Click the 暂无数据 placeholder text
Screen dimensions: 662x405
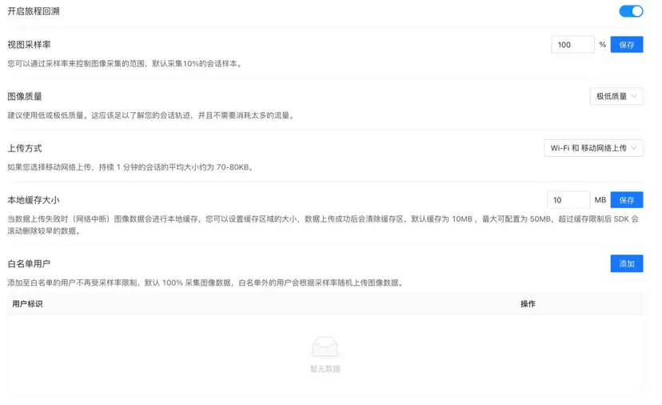tap(325, 369)
